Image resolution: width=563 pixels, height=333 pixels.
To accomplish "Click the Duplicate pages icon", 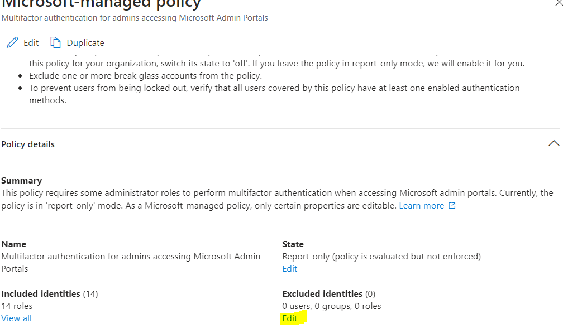I will (x=55, y=42).
